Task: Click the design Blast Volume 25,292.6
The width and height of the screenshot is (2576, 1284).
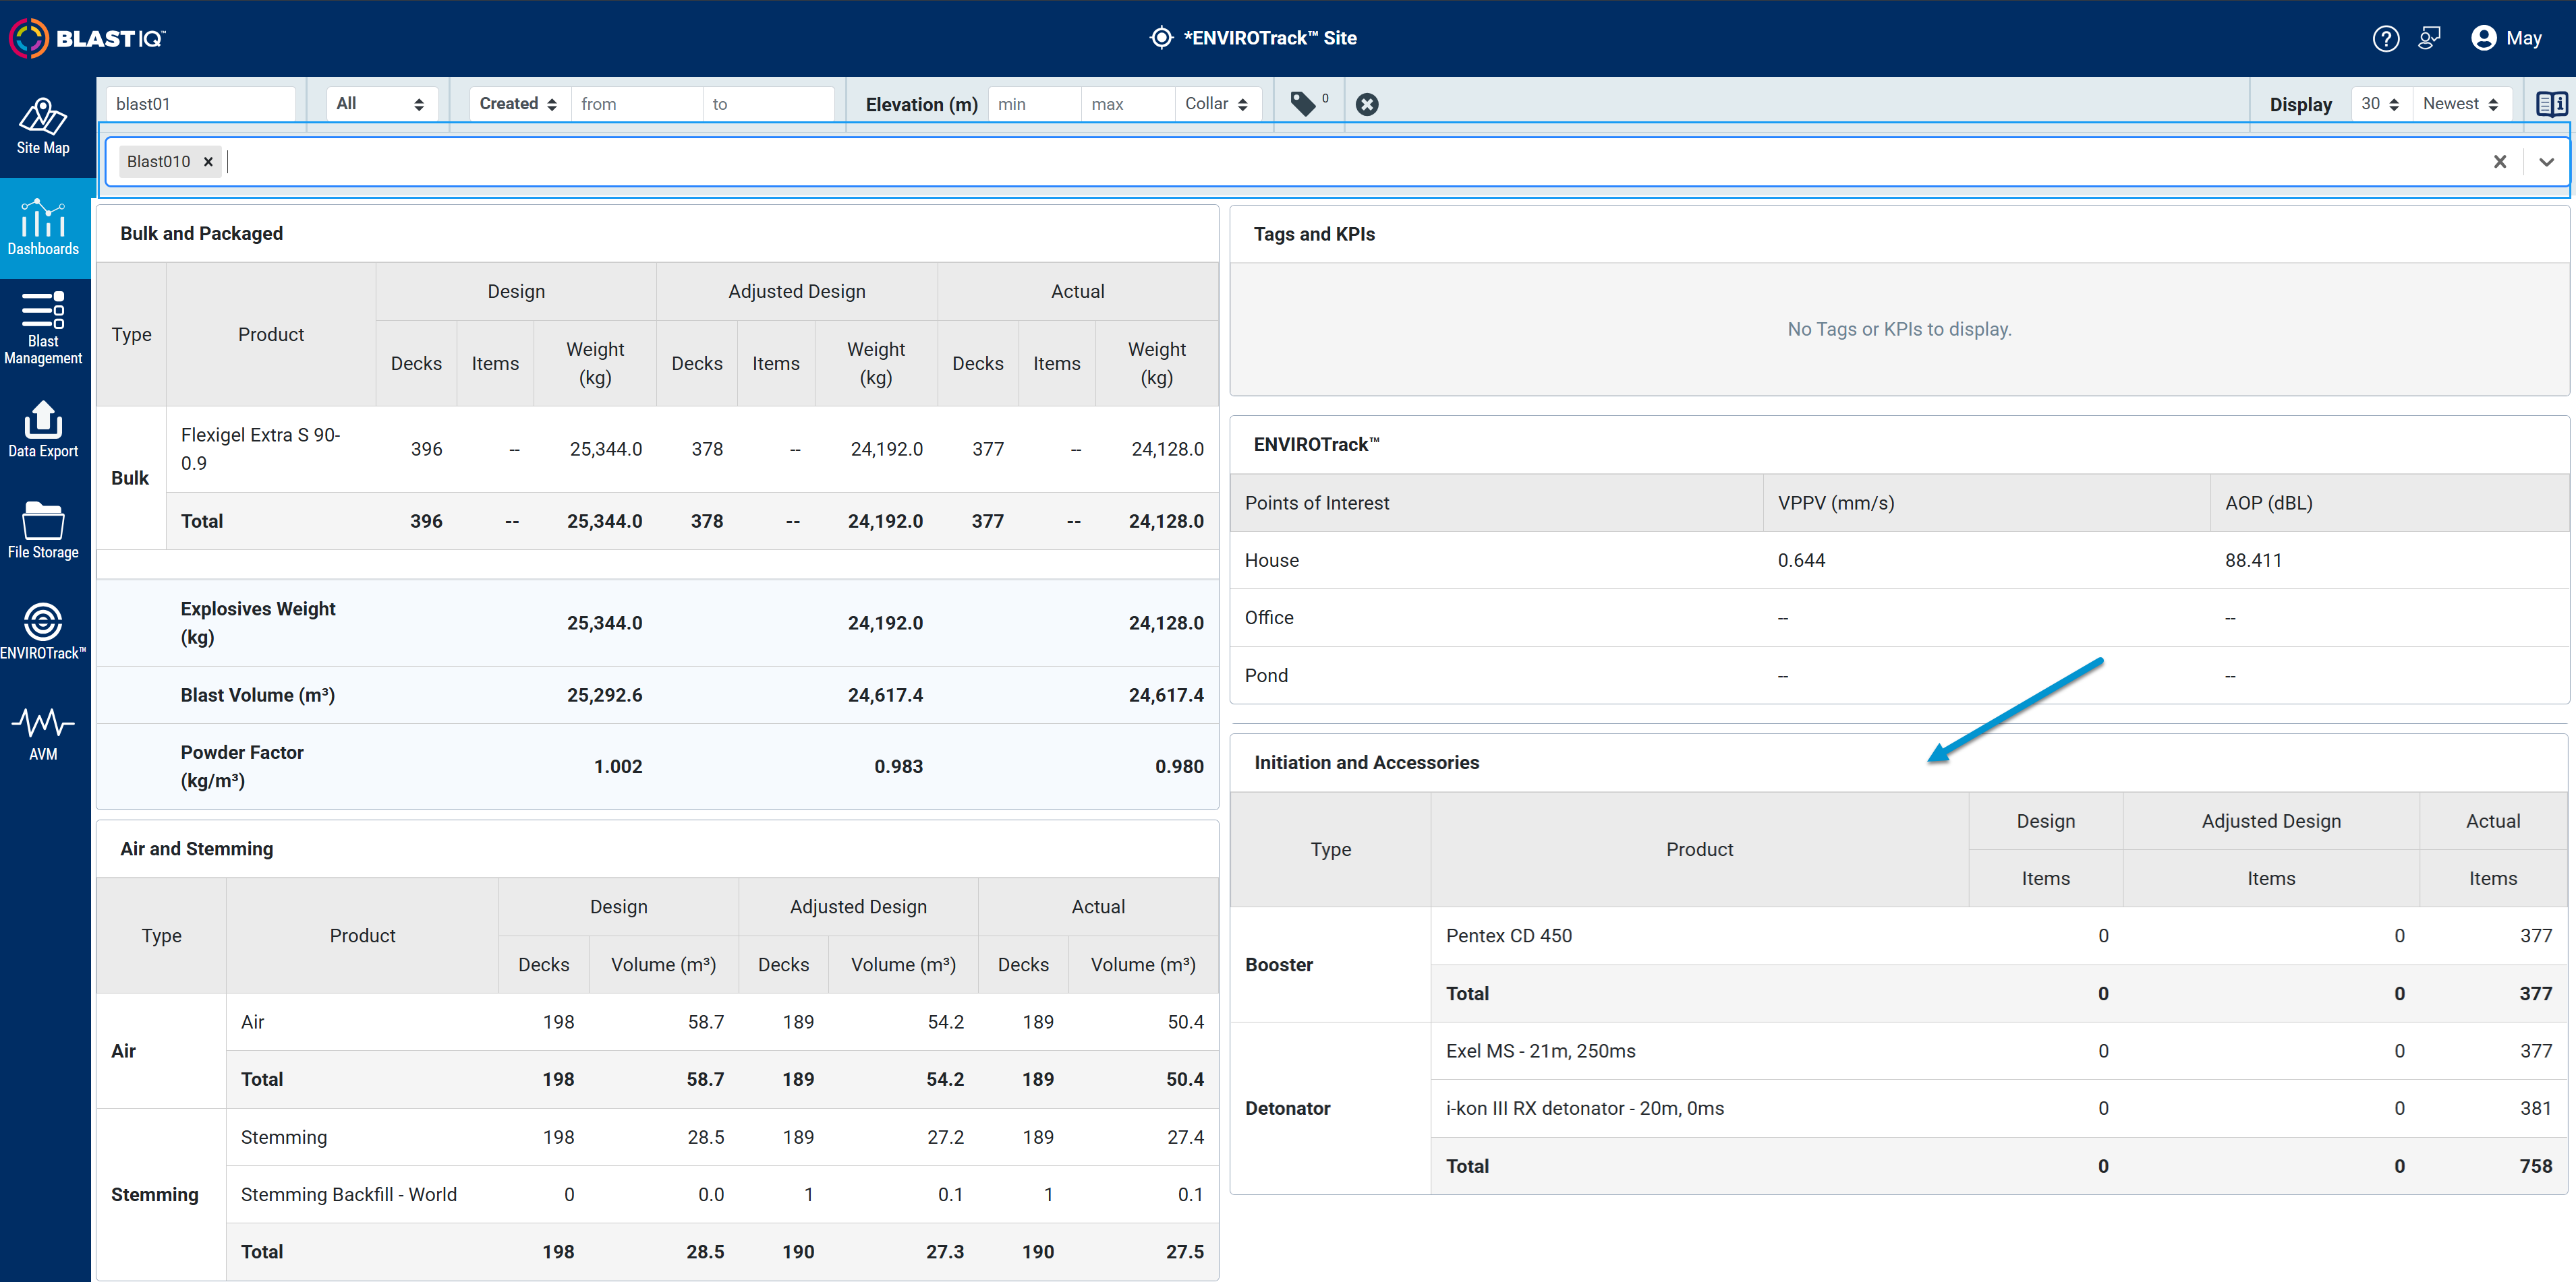Action: click(604, 696)
